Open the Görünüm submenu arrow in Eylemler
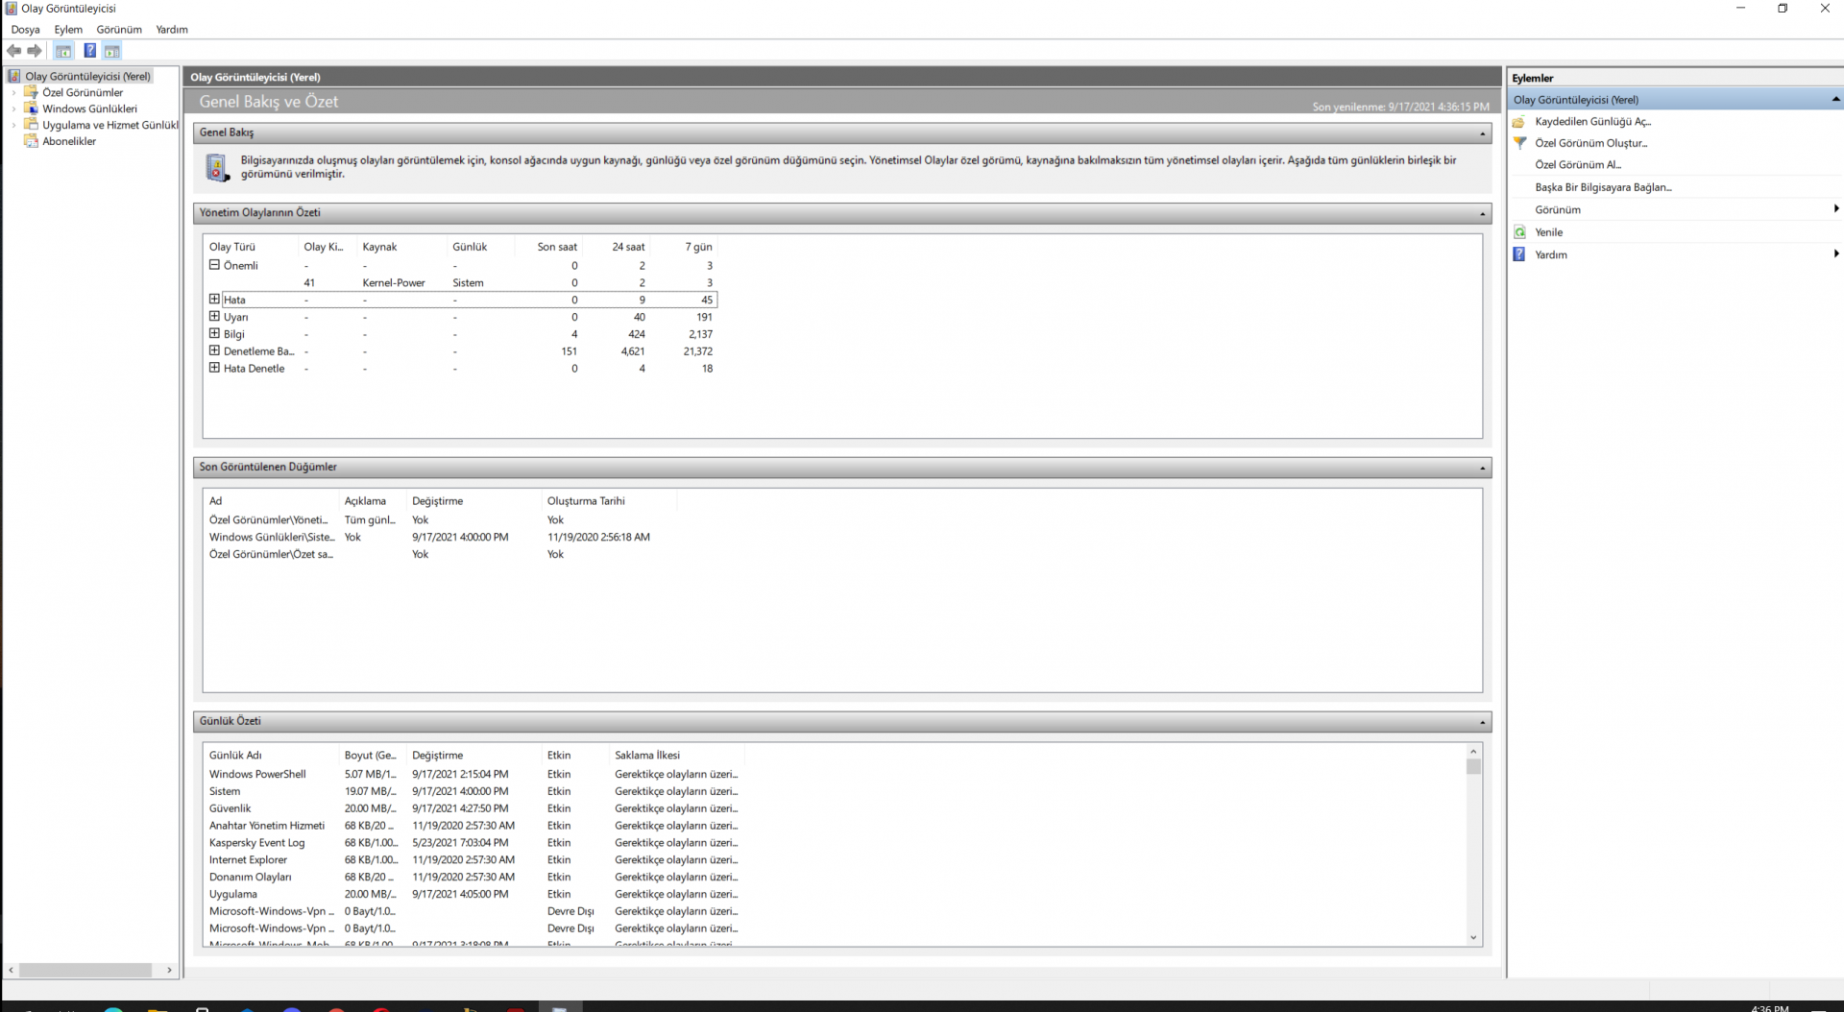Viewport: 1844px width, 1012px height. point(1835,209)
